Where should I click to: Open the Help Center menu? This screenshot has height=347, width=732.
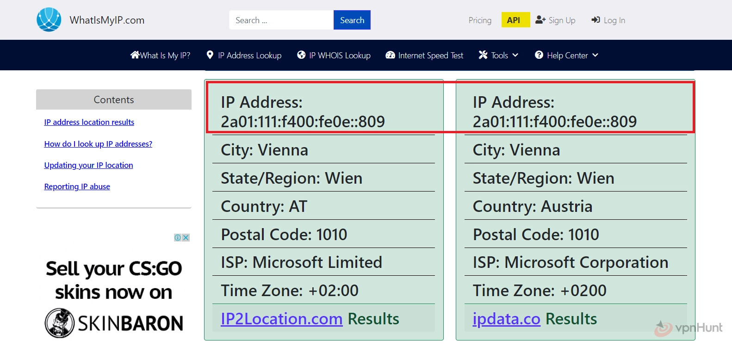pyautogui.click(x=567, y=55)
